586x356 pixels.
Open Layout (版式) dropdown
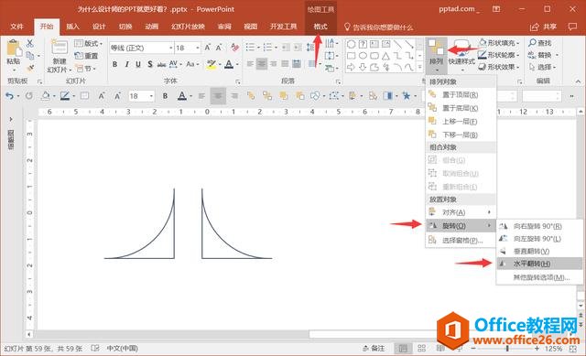pos(88,43)
